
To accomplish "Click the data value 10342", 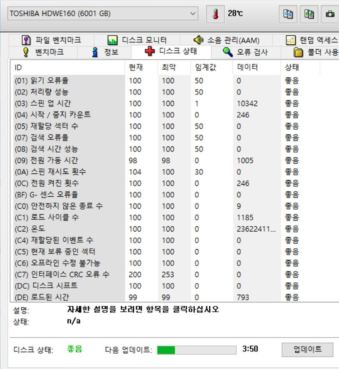I will 247,103.
